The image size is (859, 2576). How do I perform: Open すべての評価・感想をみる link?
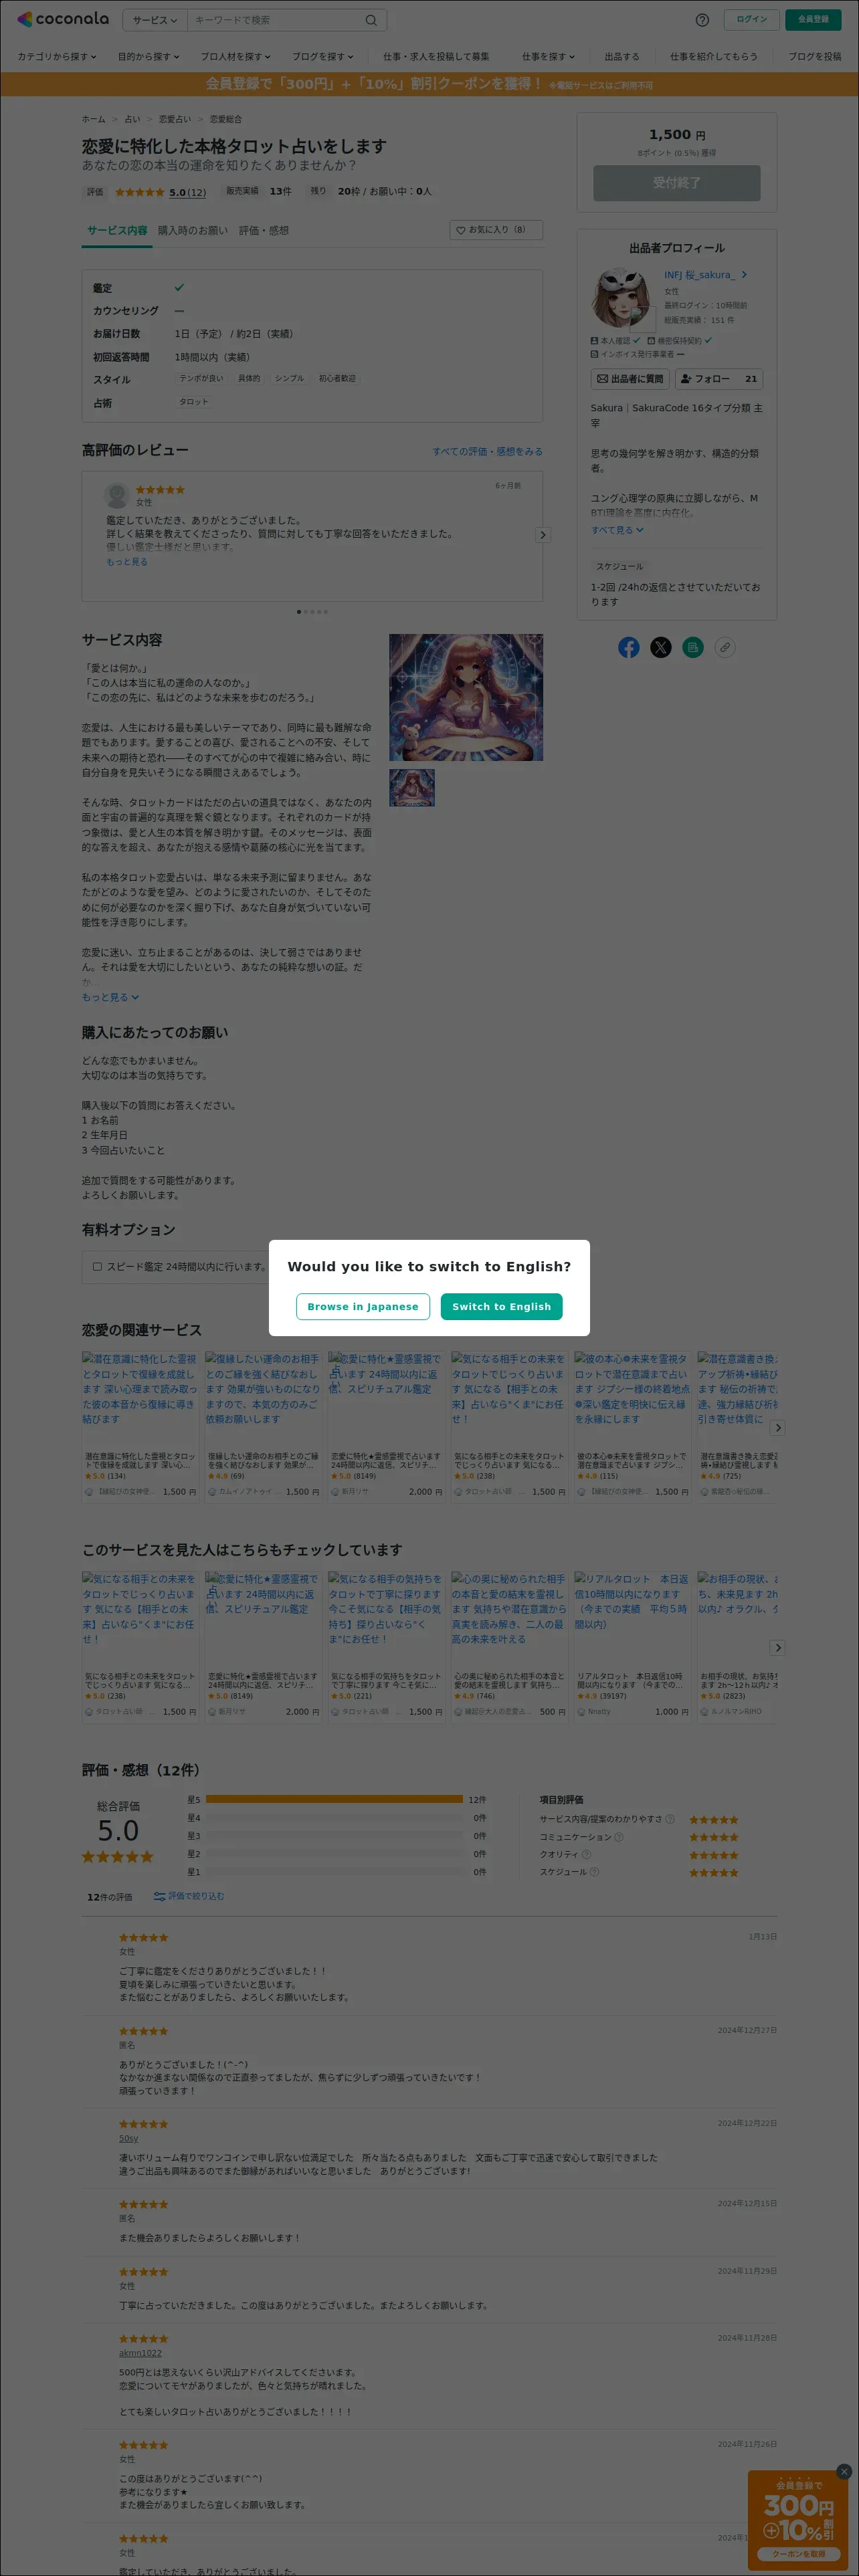pyautogui.click(x=487, y=451)
